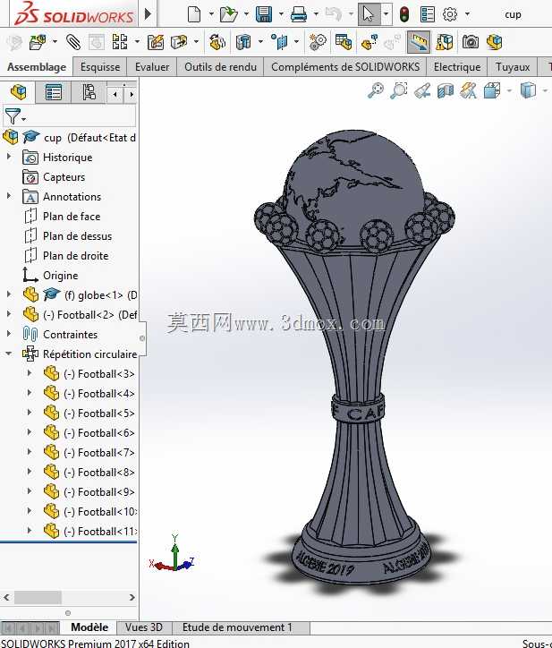The image size is (552, 648).
Task: Switch to the Vues 3D bottom tab
Action: (x=144, y=627)
